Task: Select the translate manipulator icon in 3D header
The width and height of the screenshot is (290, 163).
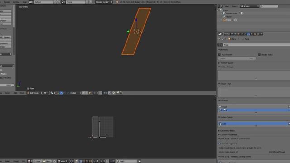Action: coord(61,93)
